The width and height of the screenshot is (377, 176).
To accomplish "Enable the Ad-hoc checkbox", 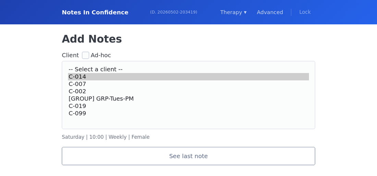I will (x=86, y=55).
